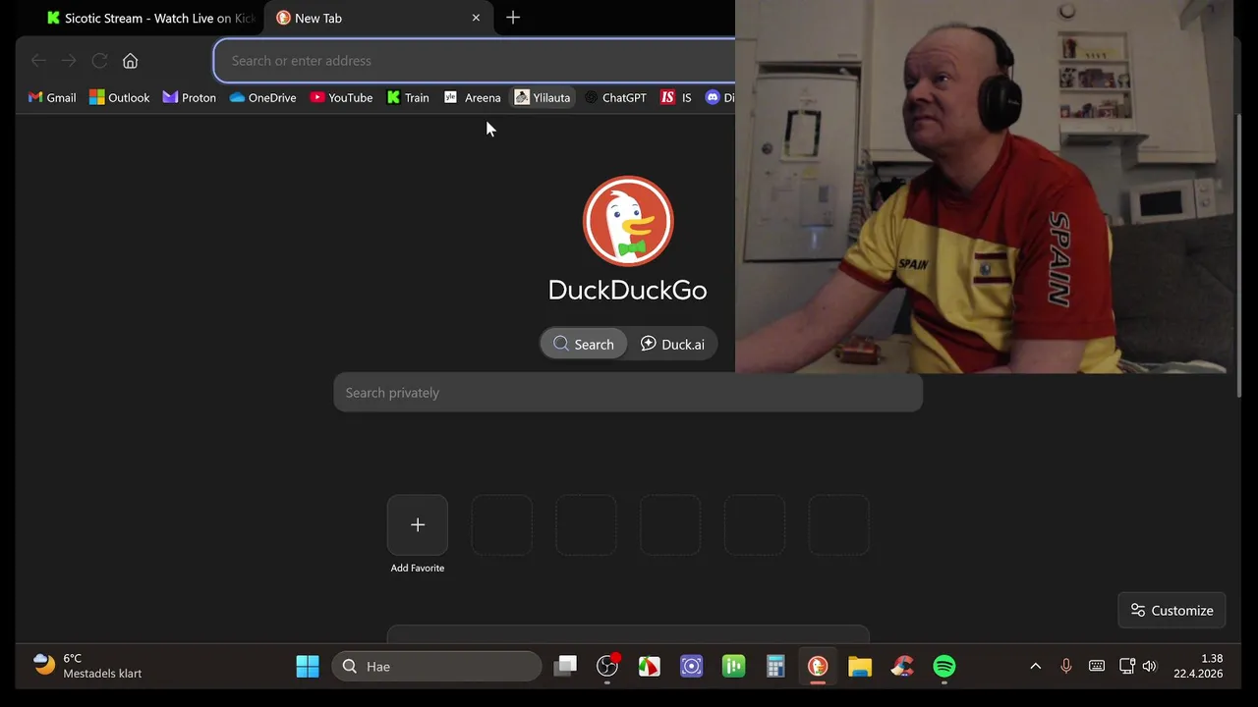Go to the browser home page
The image size is (1258, 707).
(x=130, y=61)
